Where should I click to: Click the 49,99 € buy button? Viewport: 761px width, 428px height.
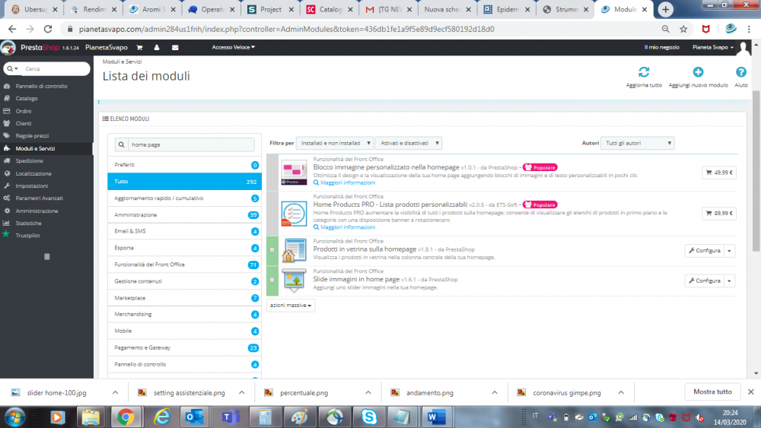pyautogui.click(x=719, y=173)
